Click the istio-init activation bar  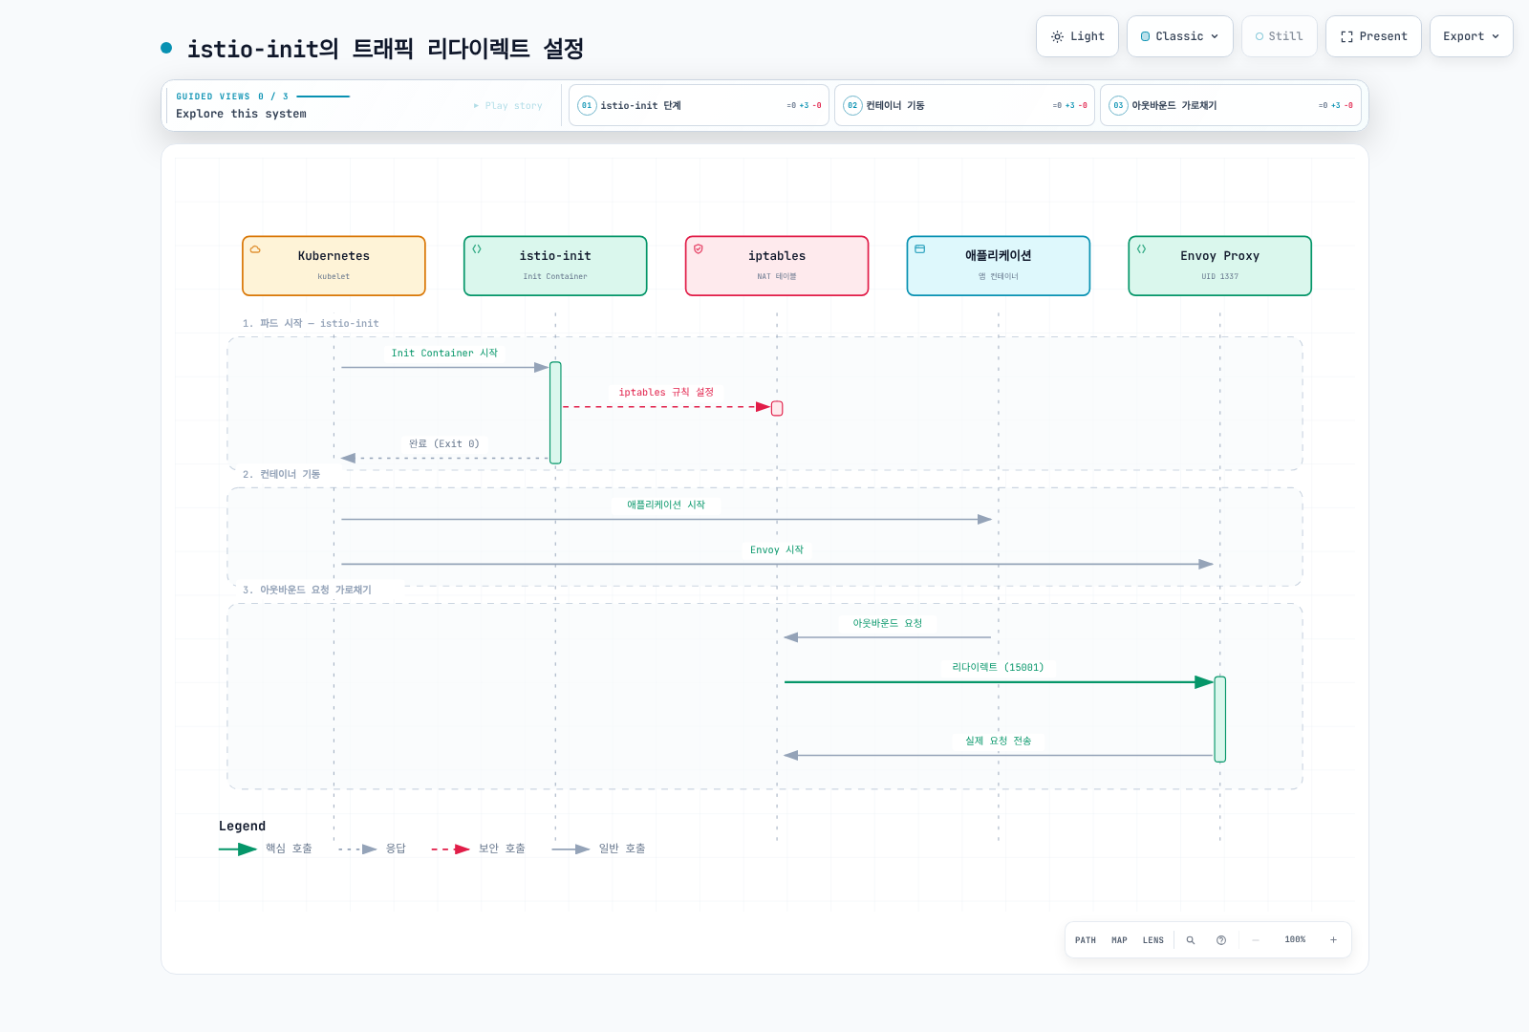[555, 413]
